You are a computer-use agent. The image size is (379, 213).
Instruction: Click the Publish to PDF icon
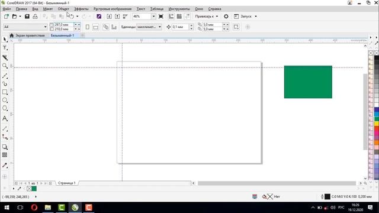125,17
